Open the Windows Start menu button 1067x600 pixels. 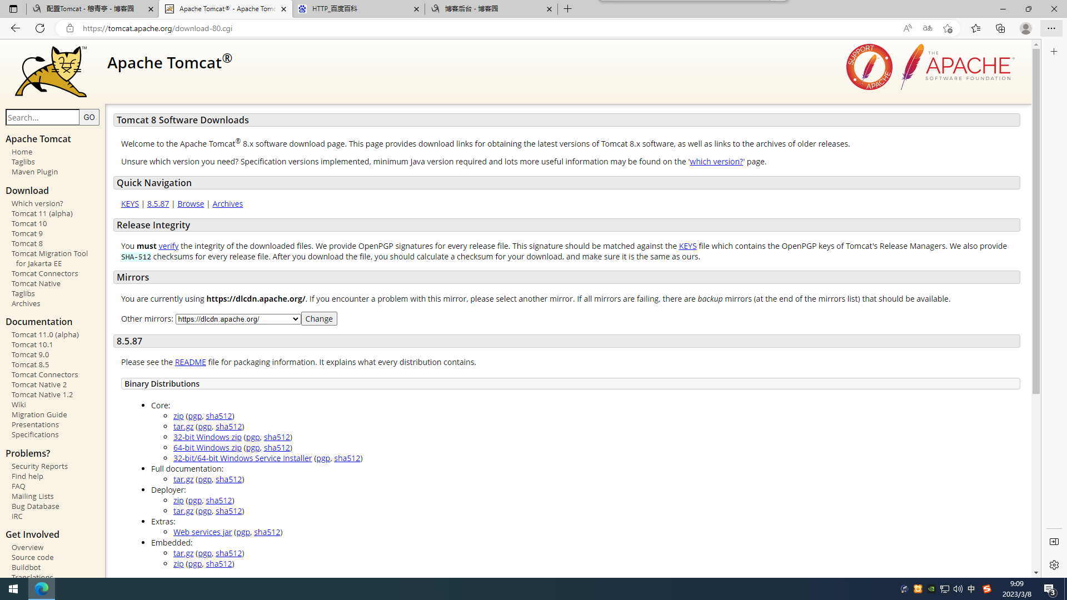pyautogui.click(x=13, y=589)
